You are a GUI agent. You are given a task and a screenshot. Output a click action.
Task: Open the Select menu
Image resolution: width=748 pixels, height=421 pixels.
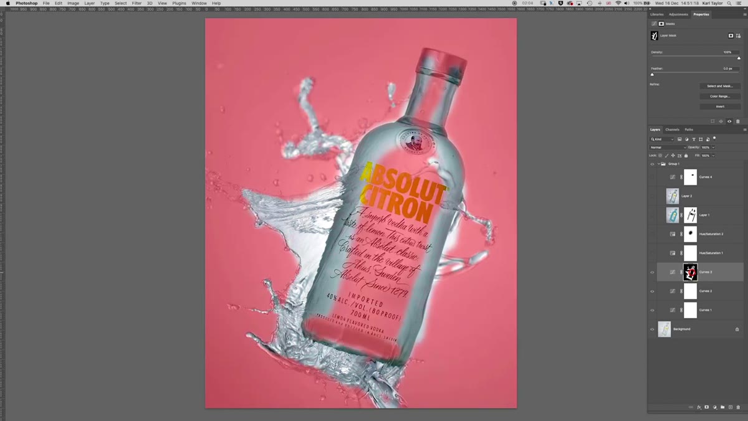(120, 3)
